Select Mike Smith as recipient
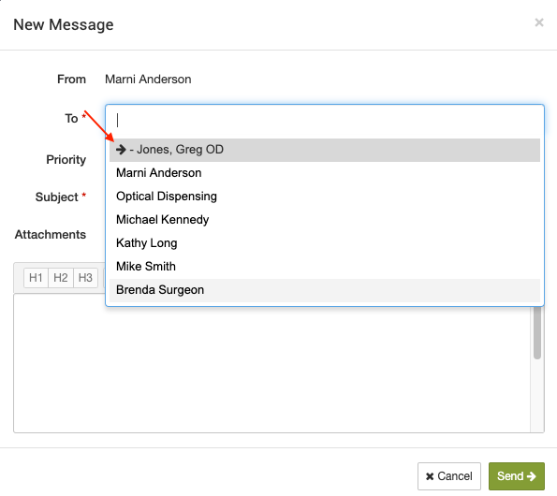The image size is (557, 496). click(x=325, y=267)
